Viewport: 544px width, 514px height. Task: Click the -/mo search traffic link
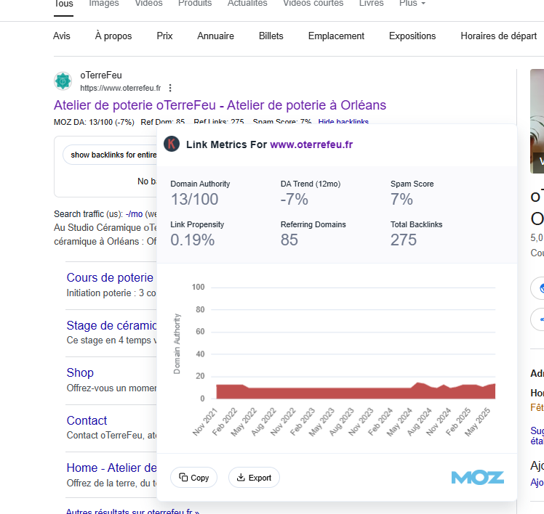click(134, 214)
